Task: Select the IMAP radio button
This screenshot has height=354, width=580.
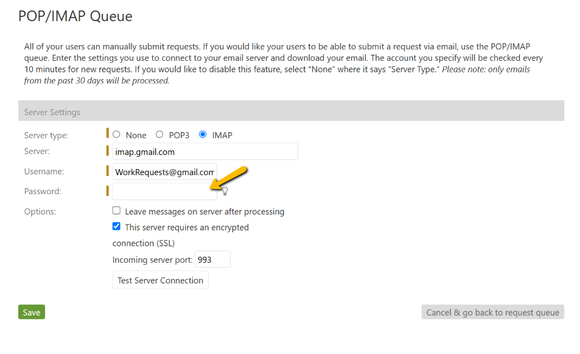Action: (x=203, y=134)
